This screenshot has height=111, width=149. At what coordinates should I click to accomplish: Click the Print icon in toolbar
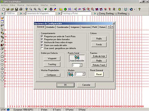click(21, 9)
